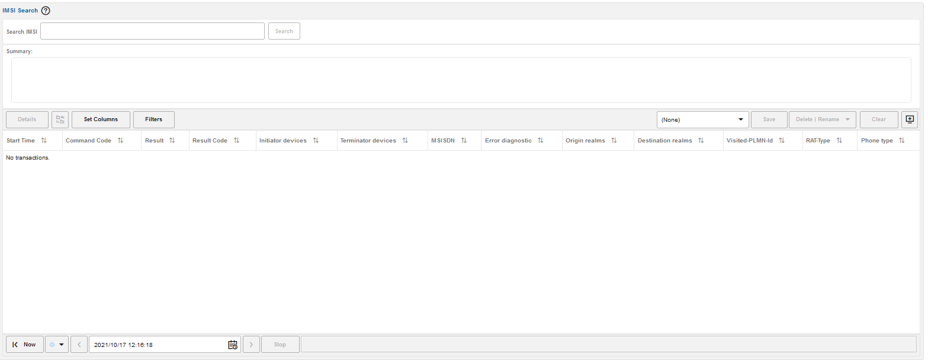Click the icon button next to Details
Viewport: 928px width, 360px height.
[60, 119]
